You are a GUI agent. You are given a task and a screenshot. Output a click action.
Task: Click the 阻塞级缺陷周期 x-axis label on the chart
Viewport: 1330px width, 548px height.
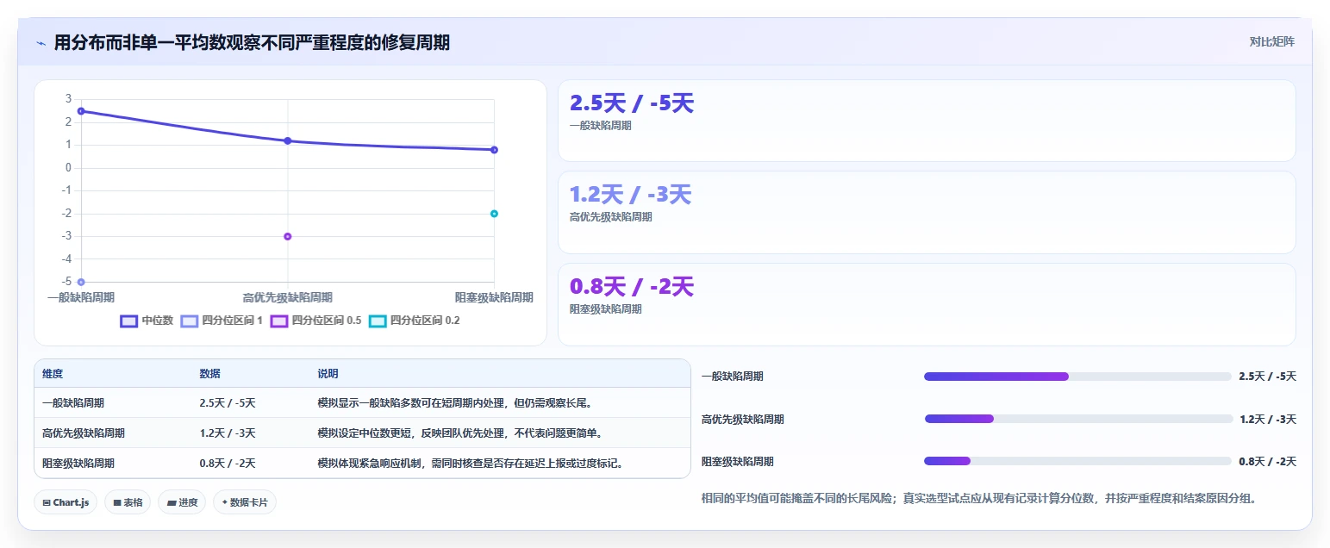[494, 297]
